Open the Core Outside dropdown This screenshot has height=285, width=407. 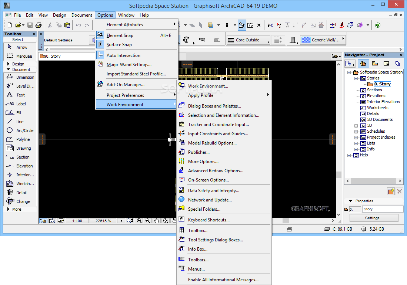click(248, 40)
